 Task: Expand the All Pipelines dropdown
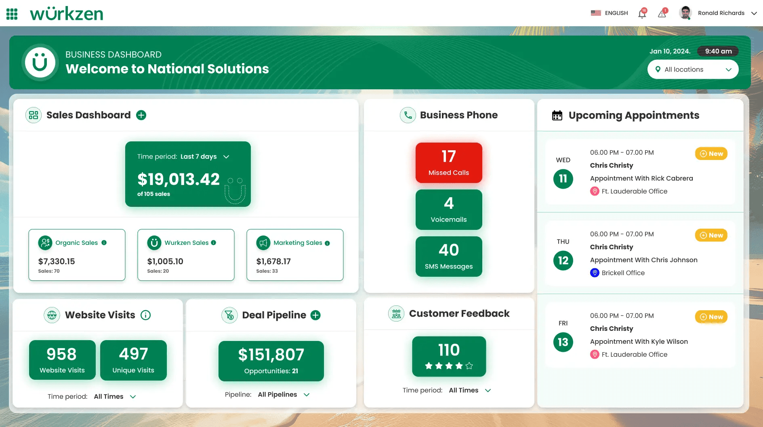tap(284, 395)
